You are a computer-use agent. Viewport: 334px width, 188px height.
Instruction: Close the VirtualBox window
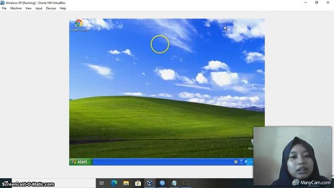pyautogui.click(x=328, y=3)
